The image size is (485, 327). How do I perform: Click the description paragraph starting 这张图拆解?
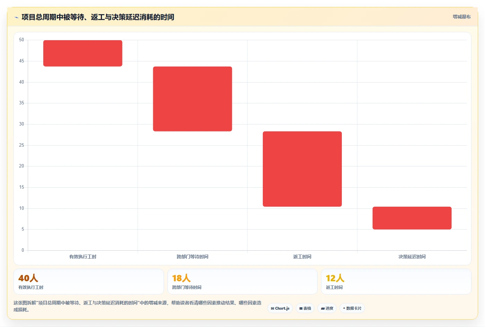click(x=138, y=306)
